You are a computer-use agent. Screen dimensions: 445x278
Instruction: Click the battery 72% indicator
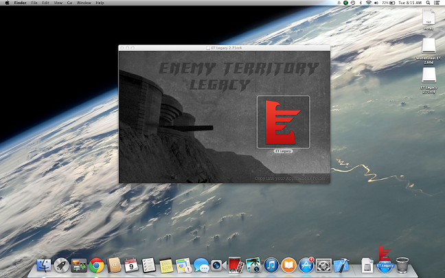click(x=389, y=3)
